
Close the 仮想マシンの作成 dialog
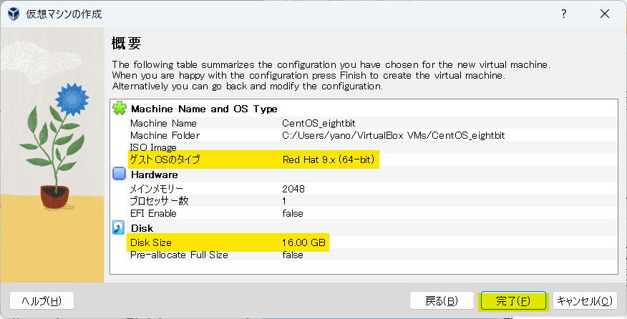click(605, 14)
